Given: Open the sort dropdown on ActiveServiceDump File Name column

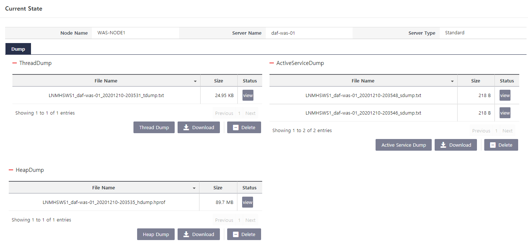Looking at the screenshot, I should click(x=452, y=81).
